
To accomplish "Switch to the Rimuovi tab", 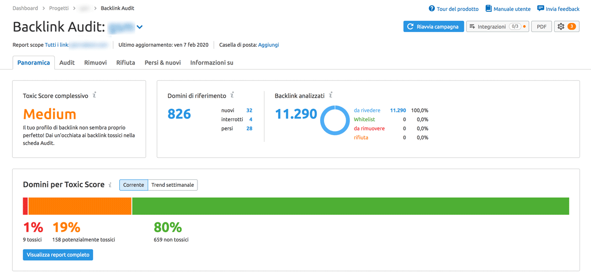I will 96,63.
